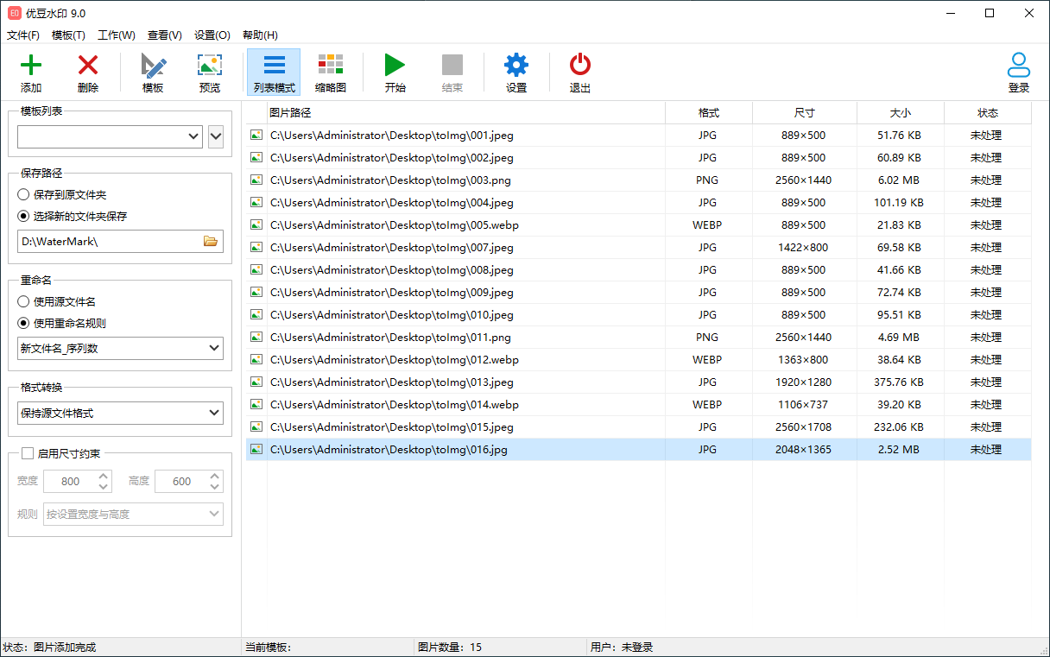Open the 帮助(H) menu
This screenshot has width=1050, height=657.
260,35
